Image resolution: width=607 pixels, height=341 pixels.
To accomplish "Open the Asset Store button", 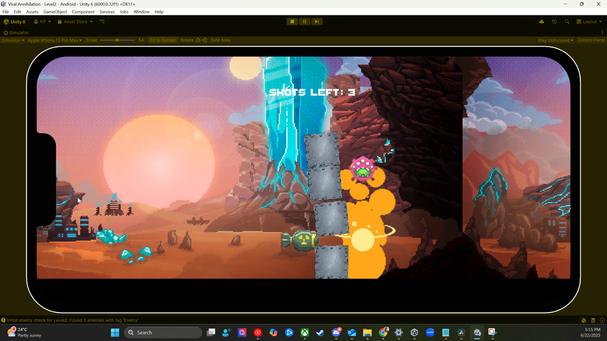I will [75, 22].
